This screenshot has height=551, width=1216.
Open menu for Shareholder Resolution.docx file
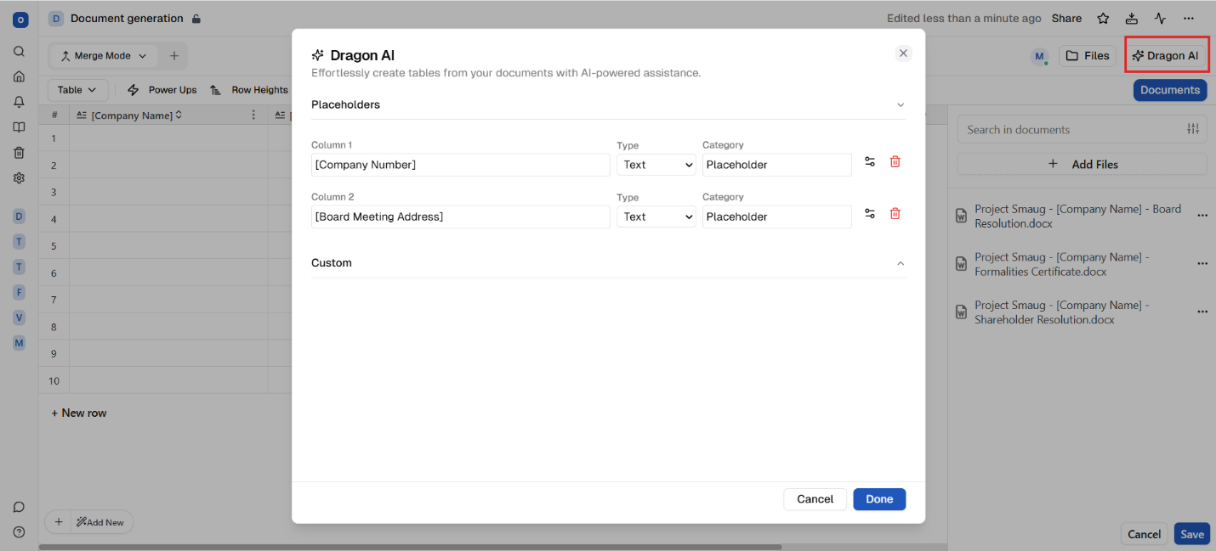coord(1202,312)
